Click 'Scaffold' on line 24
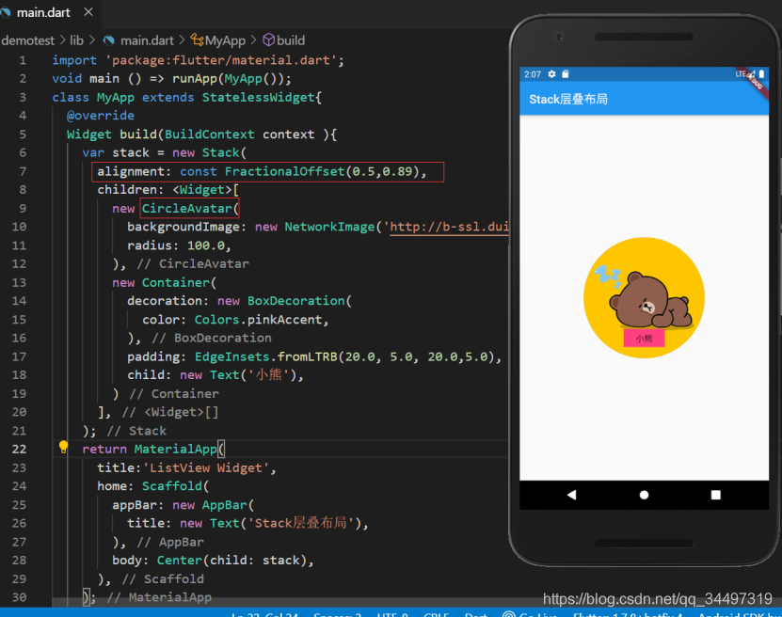Viewport: 782px width, 617px height. click(x=172, y=486)
